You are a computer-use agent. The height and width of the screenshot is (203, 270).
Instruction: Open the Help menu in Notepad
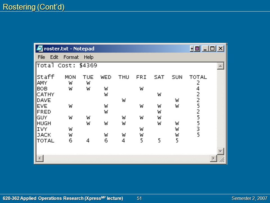pyautogui.click(x=89, y=57)
